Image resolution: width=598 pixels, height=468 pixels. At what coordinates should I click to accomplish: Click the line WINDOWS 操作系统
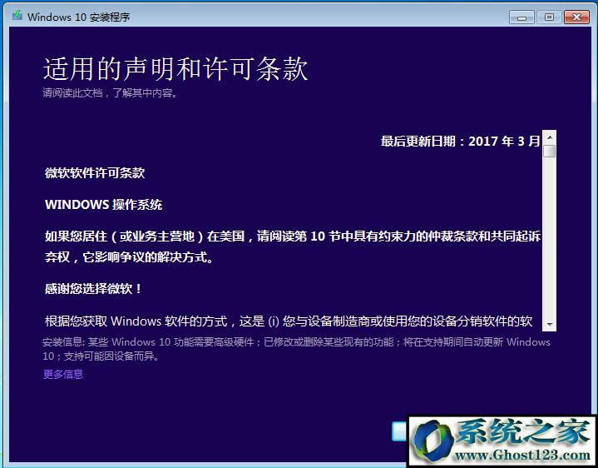(104, 205)
